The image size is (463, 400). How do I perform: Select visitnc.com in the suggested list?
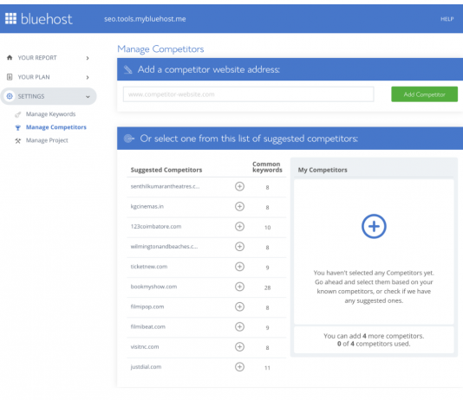[x=145, y=346]
